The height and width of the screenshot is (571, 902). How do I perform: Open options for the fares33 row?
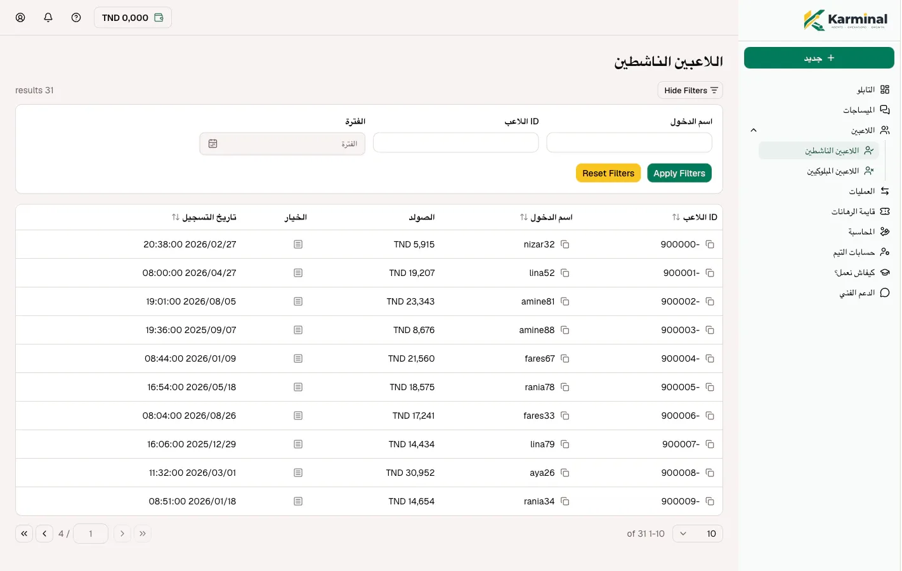click(x=298, y=416)
